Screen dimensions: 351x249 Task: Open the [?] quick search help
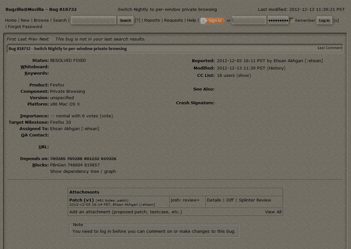pyautogui.click(x=137, y=20)
